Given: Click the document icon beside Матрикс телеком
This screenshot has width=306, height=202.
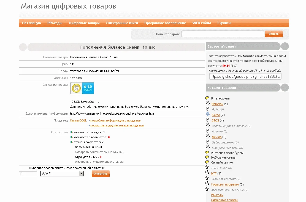Looking at the screenshot, I should 208,147.
